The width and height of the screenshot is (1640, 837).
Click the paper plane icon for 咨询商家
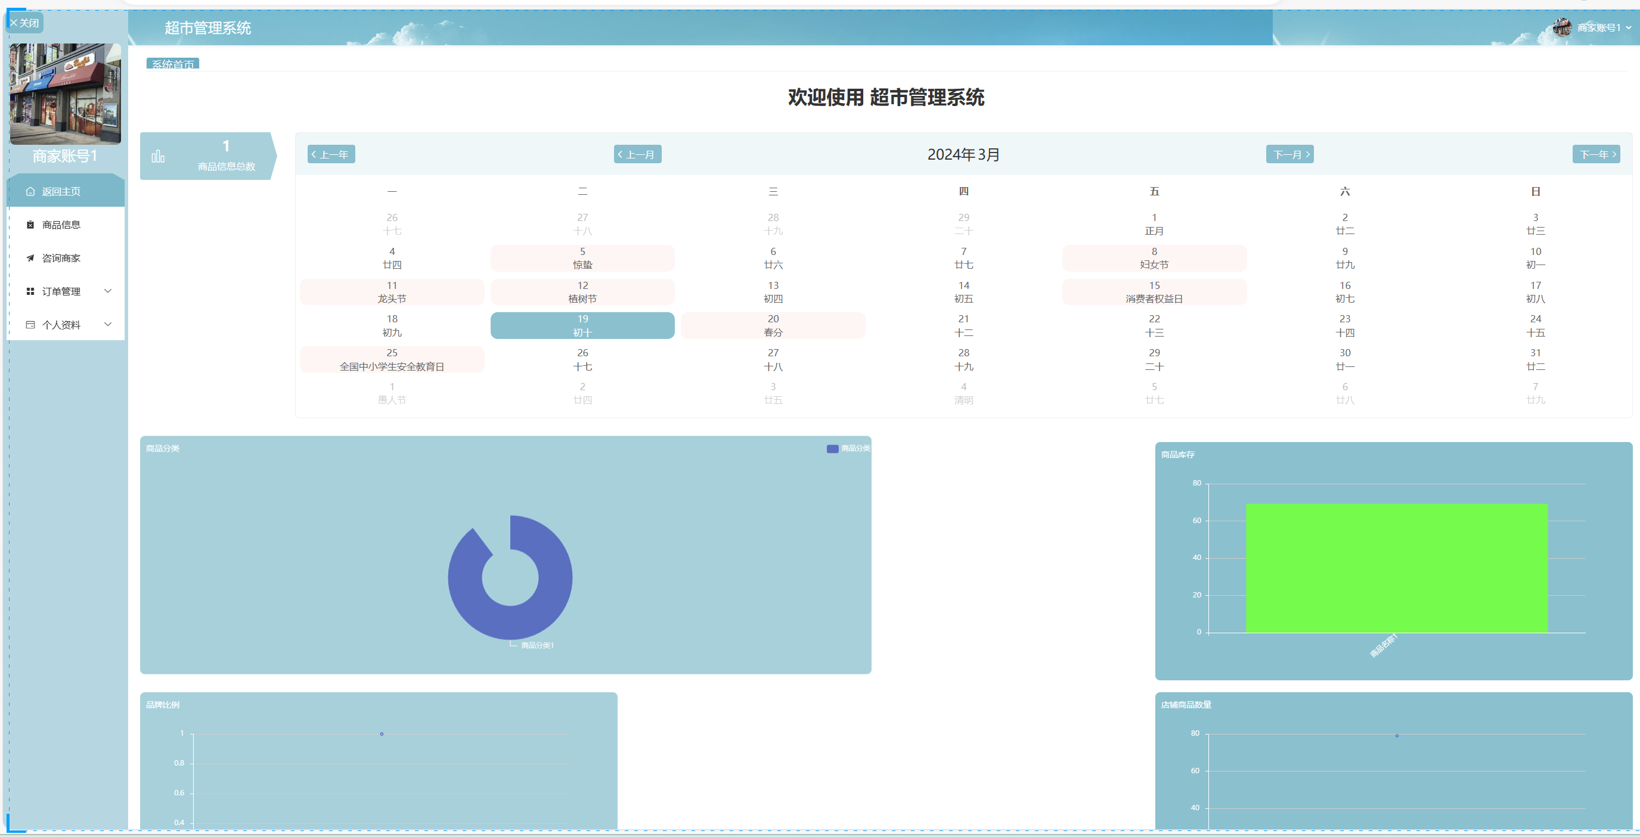point(30,258)
